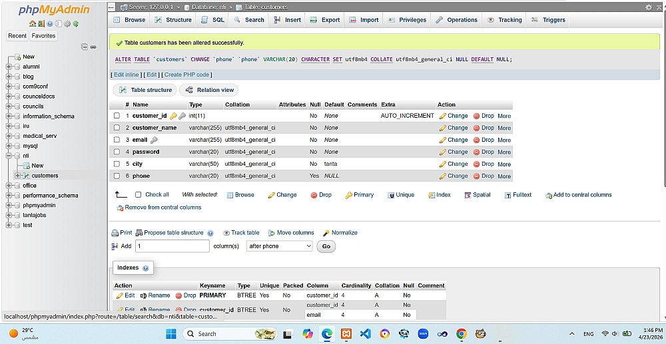Tick the checkbox for customer_name row
Image resolution: width=666 pixels, height=344 pixels.
coord(117,128)
